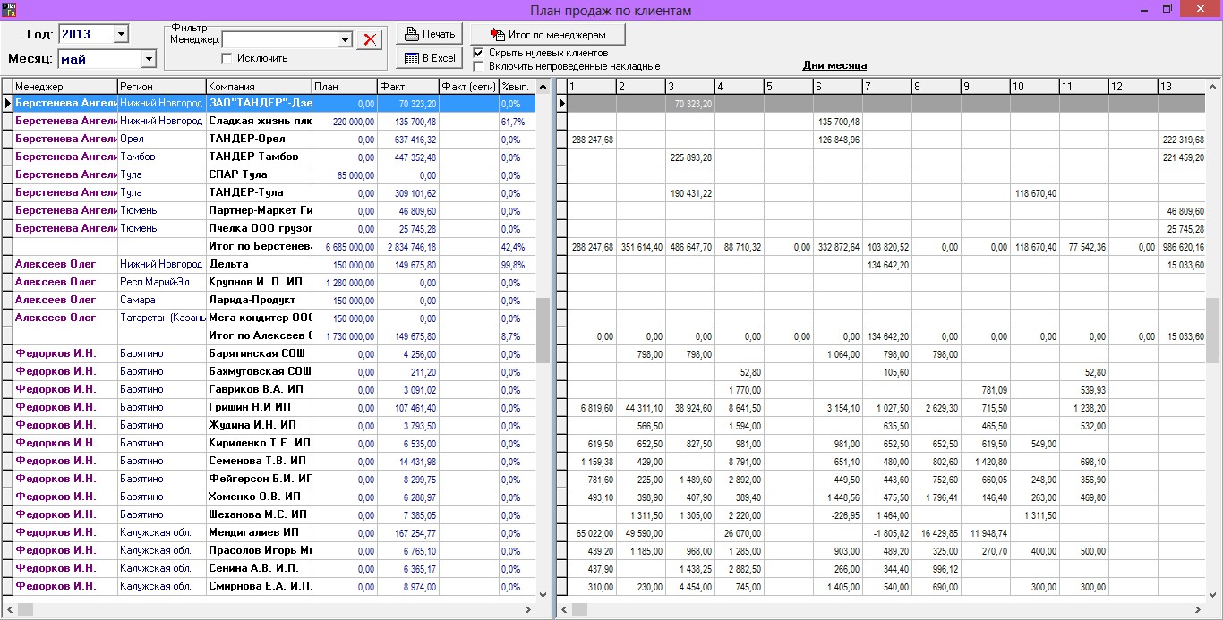Export the table with В Excel button

coord(430,58)
